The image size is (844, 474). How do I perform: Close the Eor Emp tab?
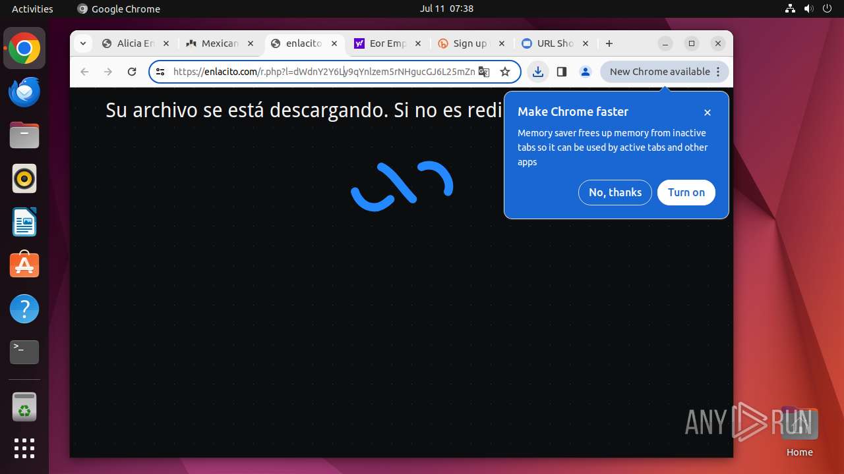pos(418,43)
